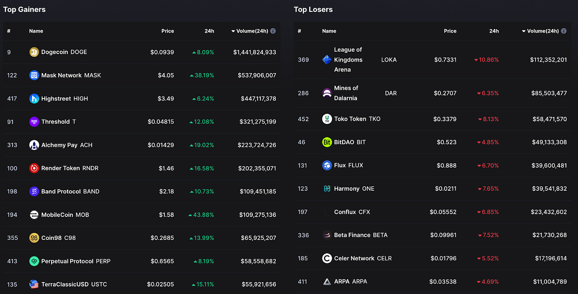The height and width of the screenshot is (294, 578).
Task: Click the Alchemy Pay logo icon
Action: [x=34, y=145]
